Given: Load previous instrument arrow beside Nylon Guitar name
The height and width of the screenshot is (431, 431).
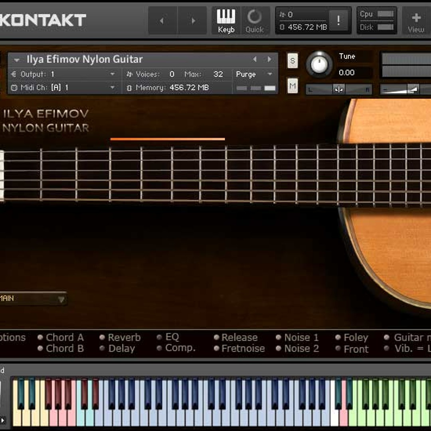Looking at the screenshot, I should pyautogui.click(x=255, y=59).
